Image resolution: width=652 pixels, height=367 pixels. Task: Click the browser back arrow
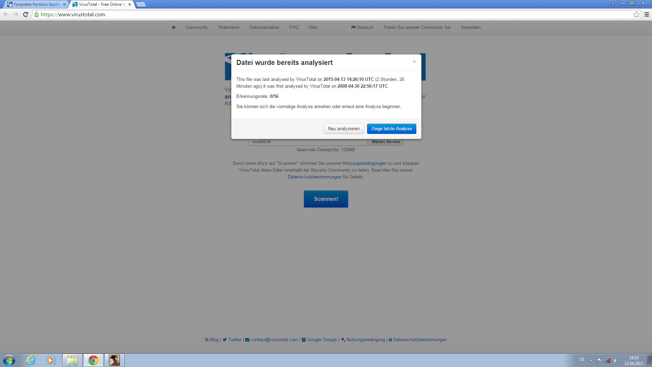(6, 14)
